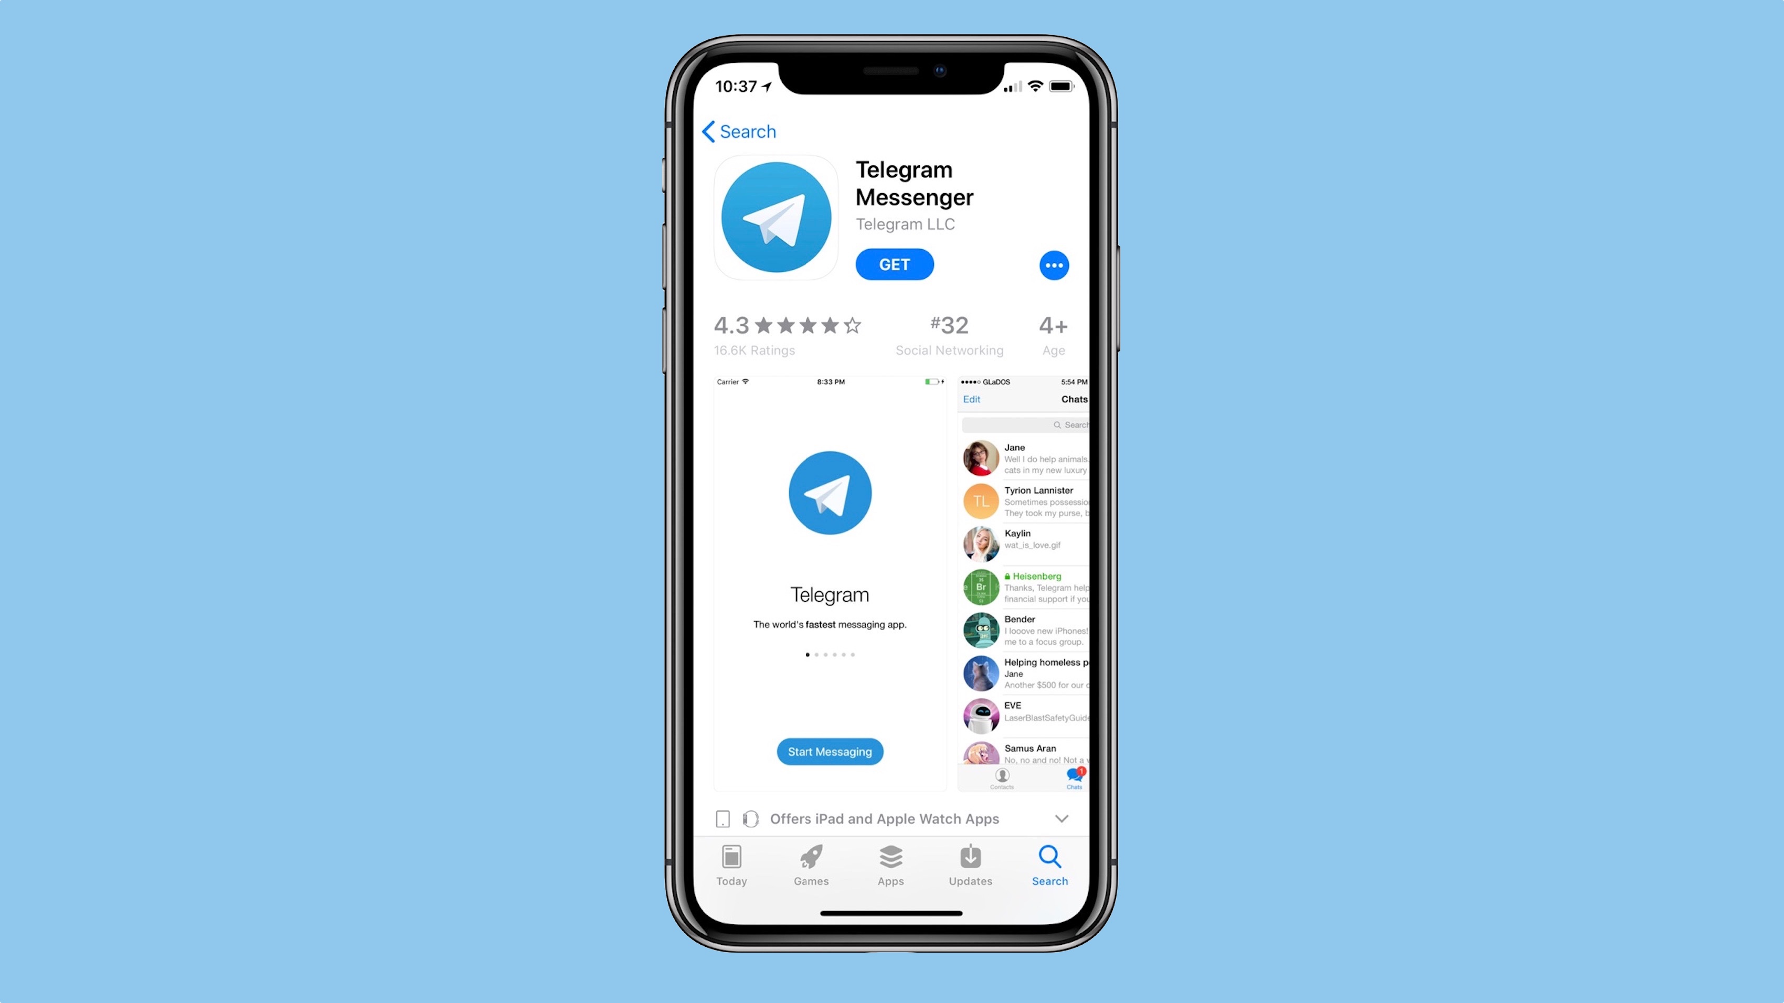
Task: Tap the Start Messaging button
Action: [830, 751]
